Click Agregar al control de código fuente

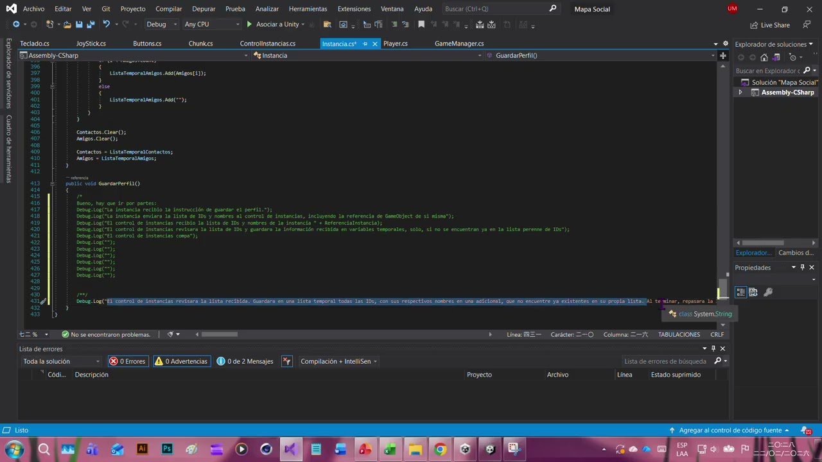730,431
